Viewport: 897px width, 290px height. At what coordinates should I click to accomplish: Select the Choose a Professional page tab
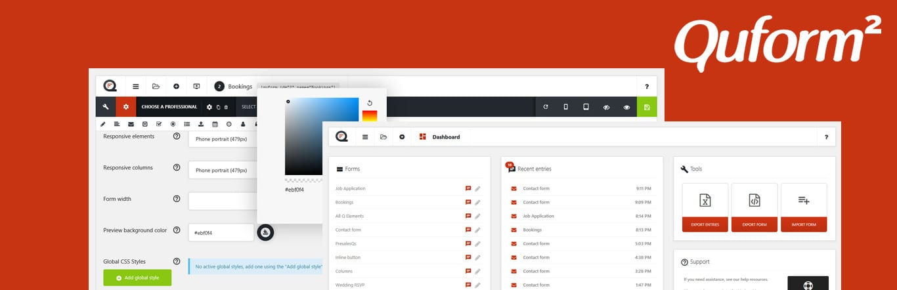[169, 107]
